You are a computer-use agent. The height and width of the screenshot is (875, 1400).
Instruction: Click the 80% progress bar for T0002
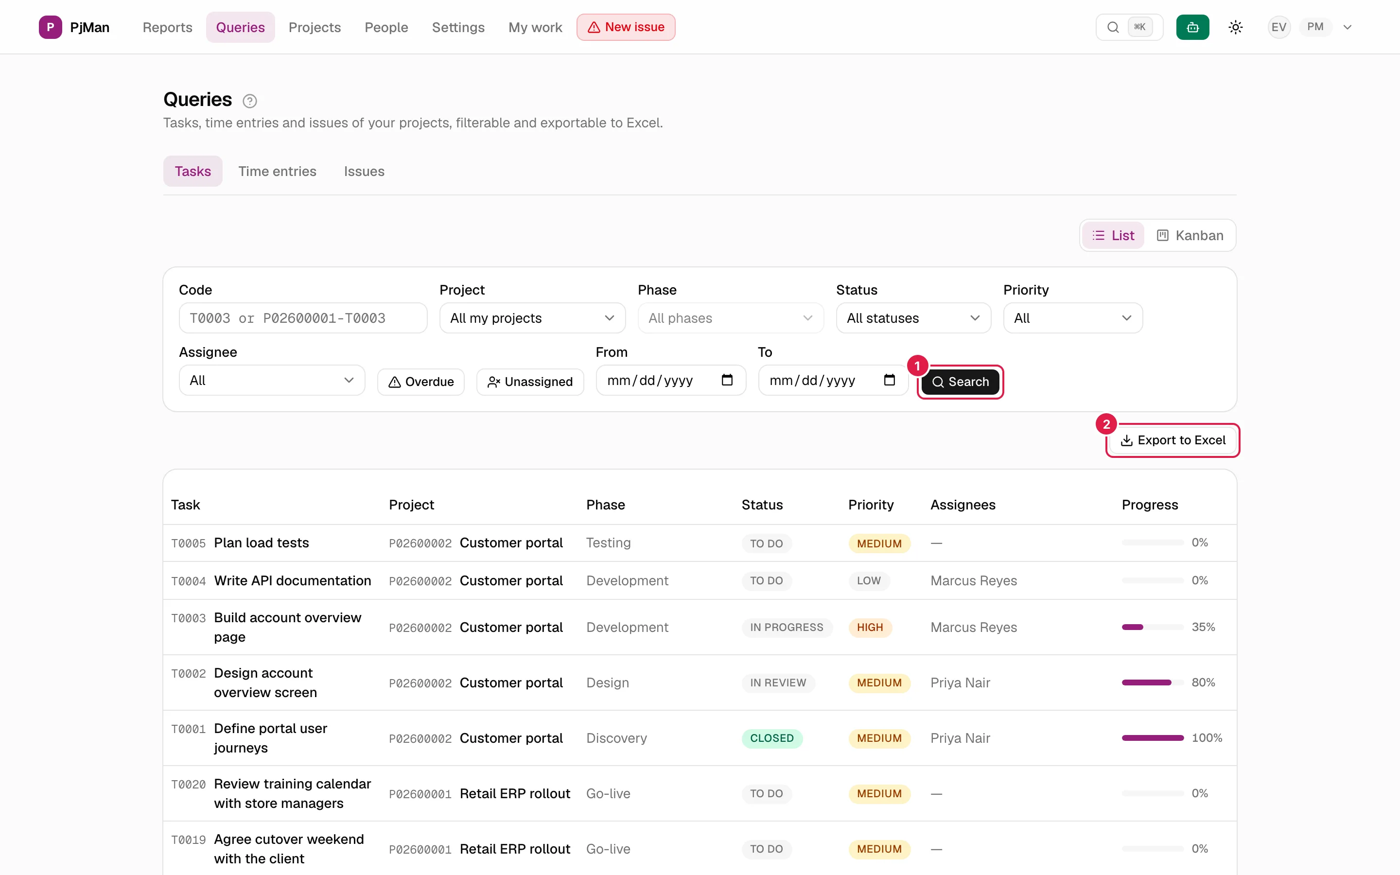pos(1153,683)
